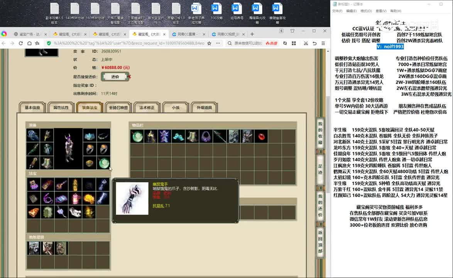
Task: Click the character model preview in equipment
Action: (68, 149)
